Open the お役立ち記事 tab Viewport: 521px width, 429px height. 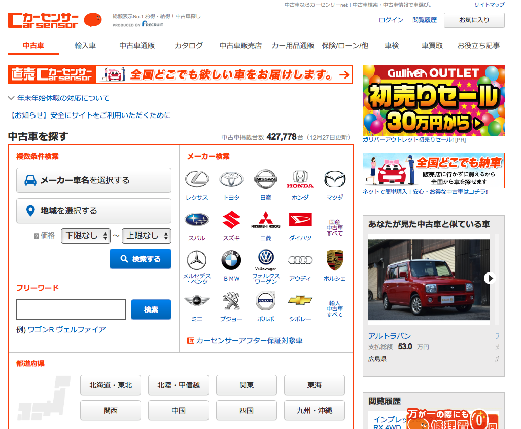(478, 46)
